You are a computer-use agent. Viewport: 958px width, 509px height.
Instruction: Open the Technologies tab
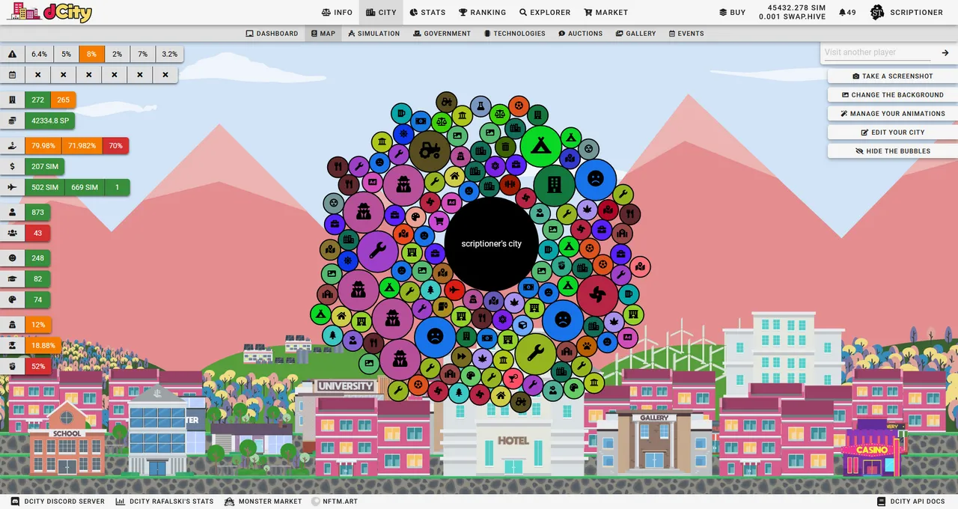[x=514, y=34]
